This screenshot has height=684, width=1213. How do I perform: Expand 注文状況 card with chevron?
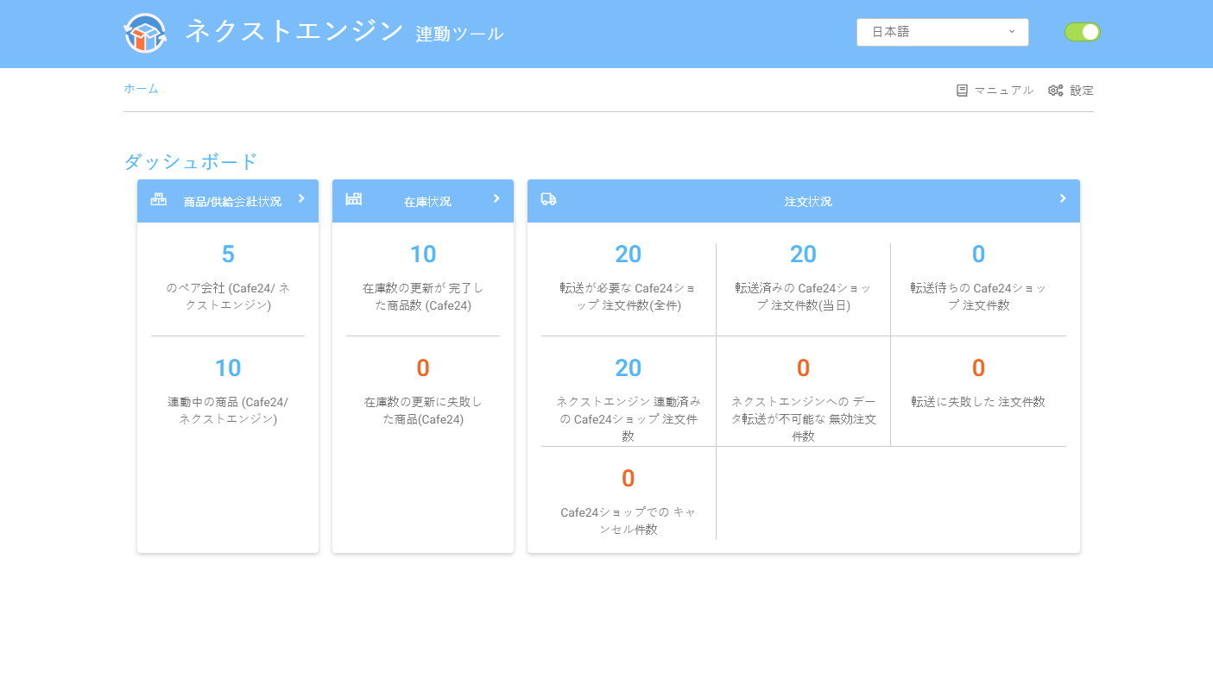1063,198
